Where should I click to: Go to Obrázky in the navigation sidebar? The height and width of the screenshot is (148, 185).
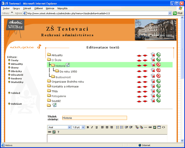pos(16,71)
